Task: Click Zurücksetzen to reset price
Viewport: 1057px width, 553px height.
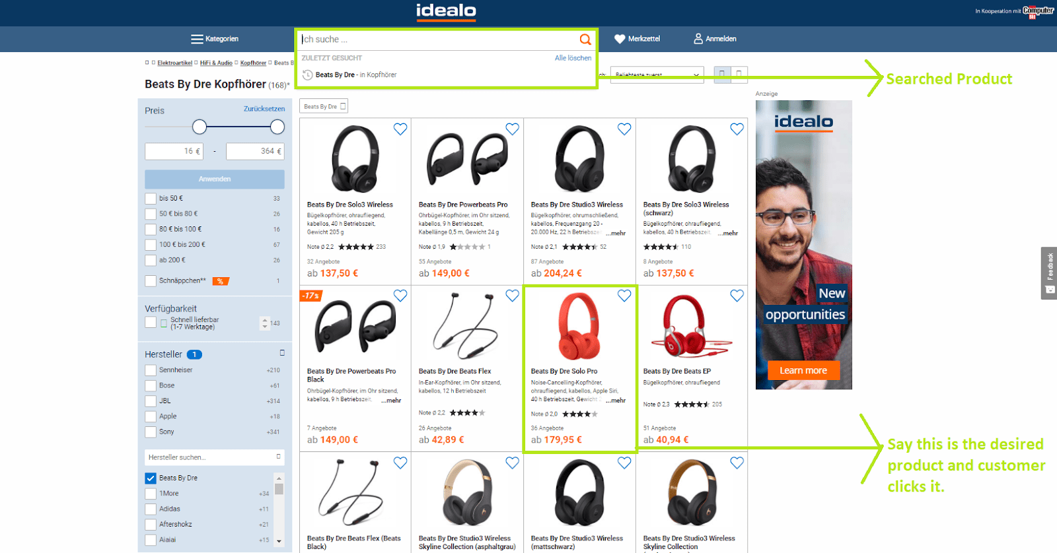Action: [x=264, y=109]
